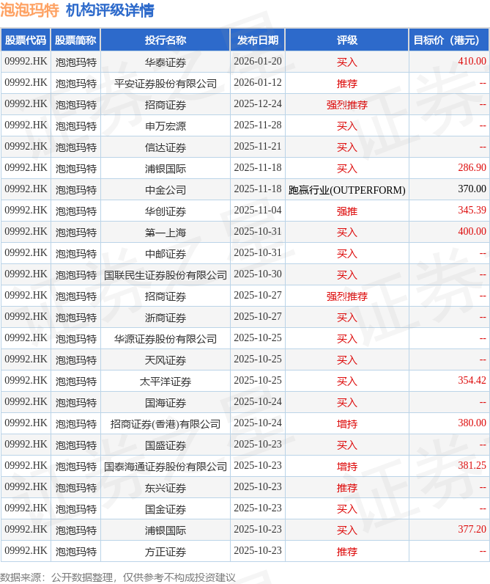Click the 跑赢行业(OUTPERFORM) rating
490x584 pixels.
tap(347, 189)
